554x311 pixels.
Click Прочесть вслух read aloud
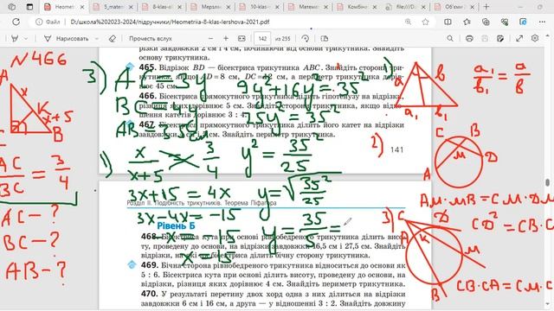coord(150,38)
